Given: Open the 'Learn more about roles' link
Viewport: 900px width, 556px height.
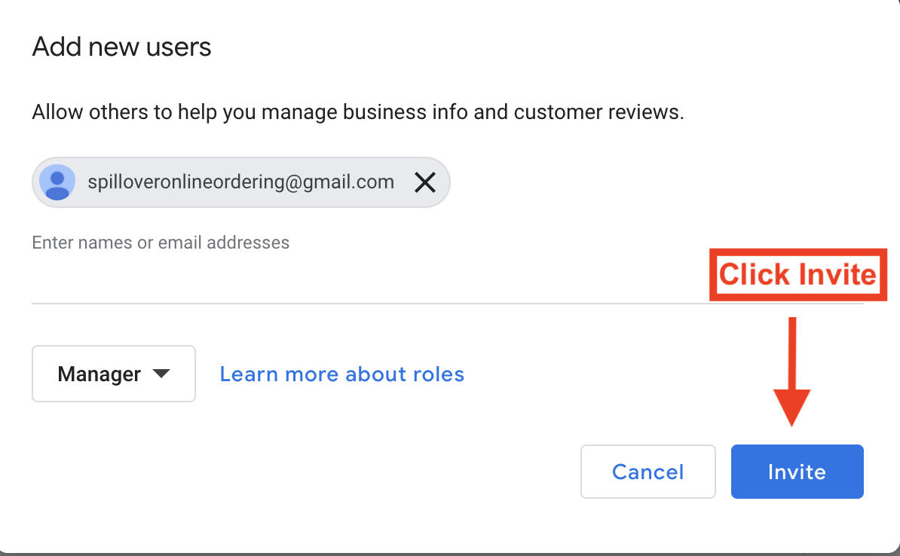Looking at the screenshot, I should click(x=342, y=374).
